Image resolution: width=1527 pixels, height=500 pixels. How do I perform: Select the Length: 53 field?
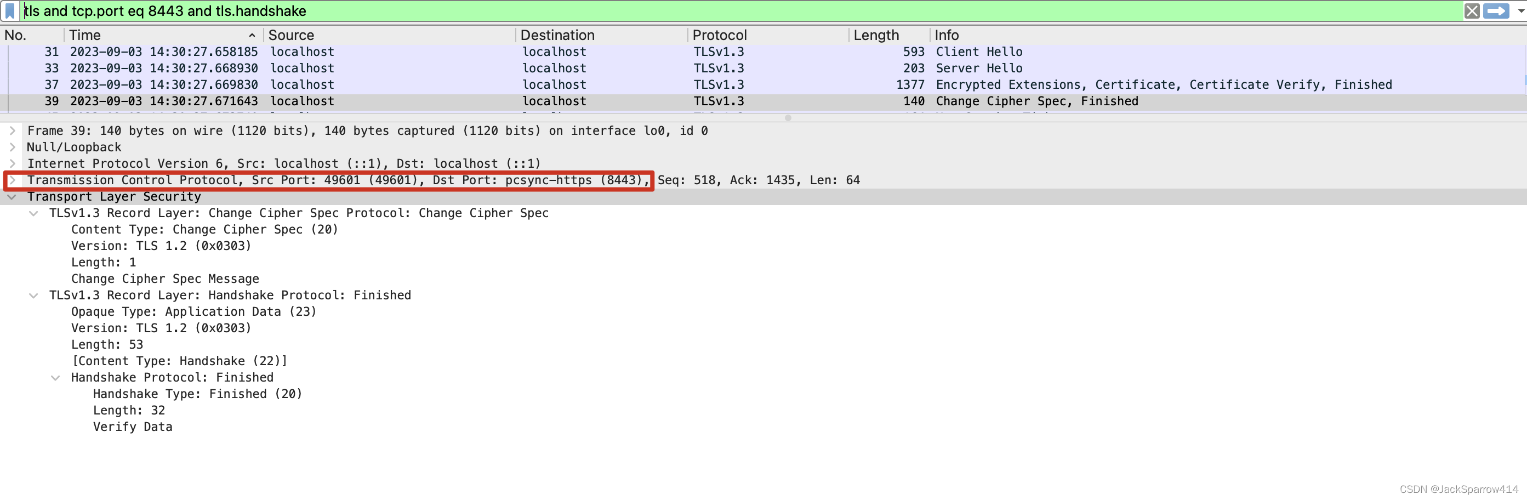click(107, 345)
